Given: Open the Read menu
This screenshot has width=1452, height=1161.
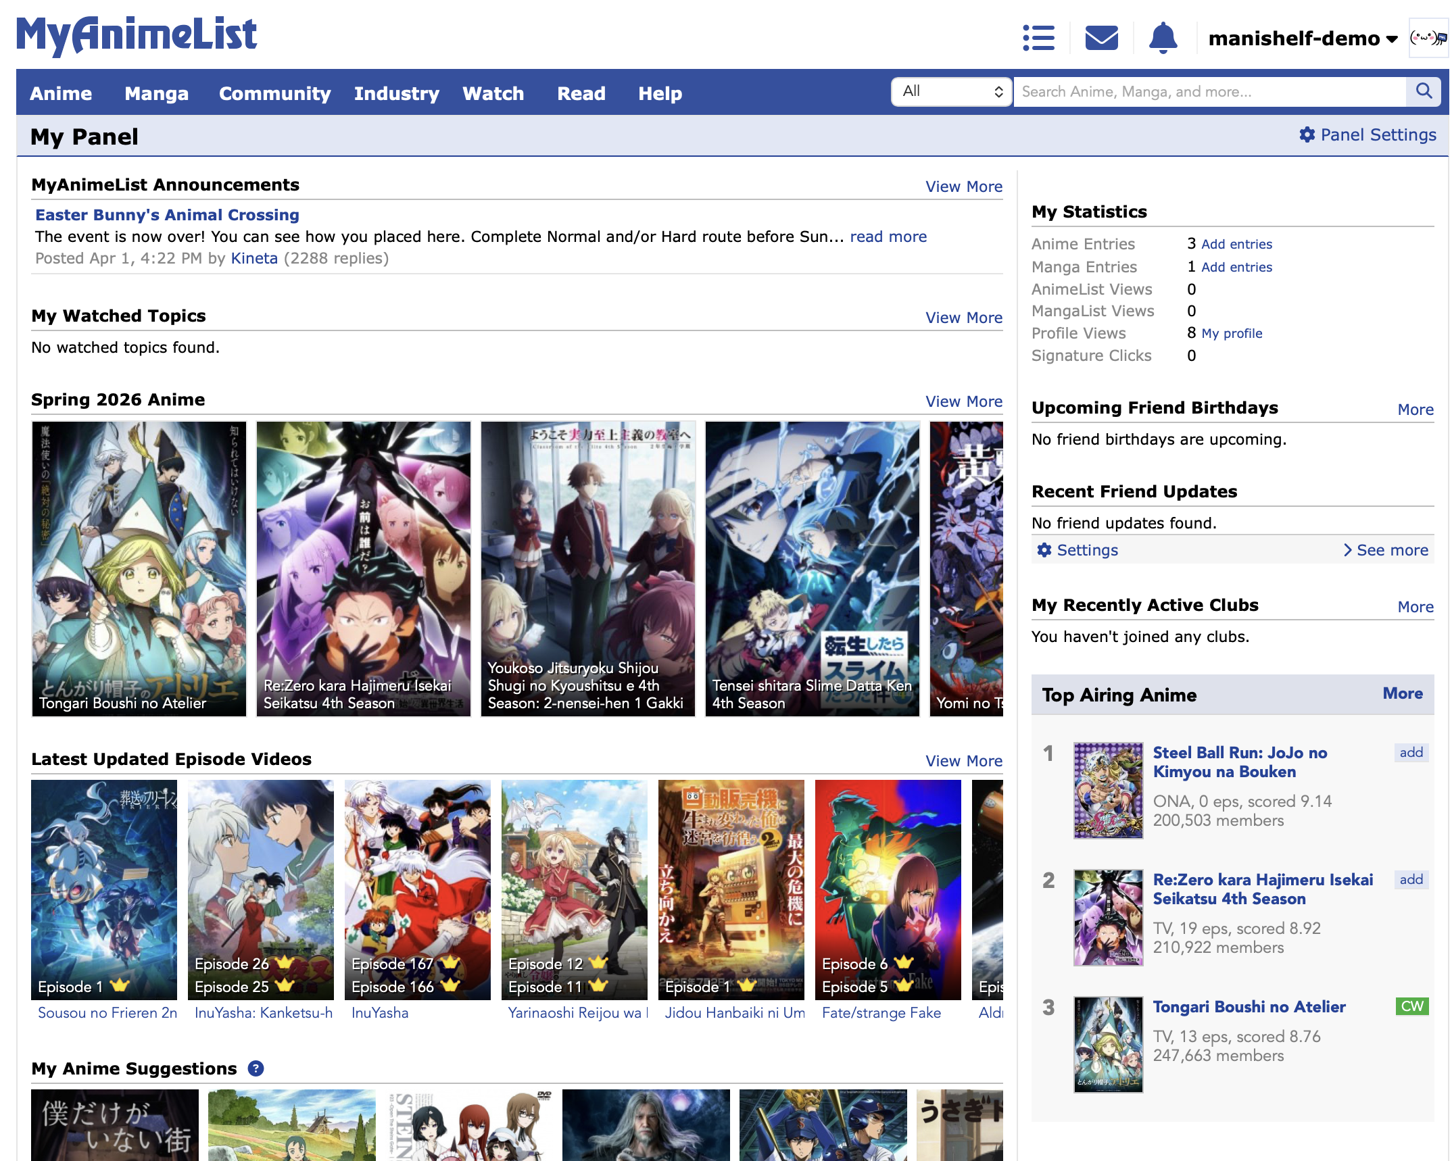Looking at the screenshot, I should 581,93.
